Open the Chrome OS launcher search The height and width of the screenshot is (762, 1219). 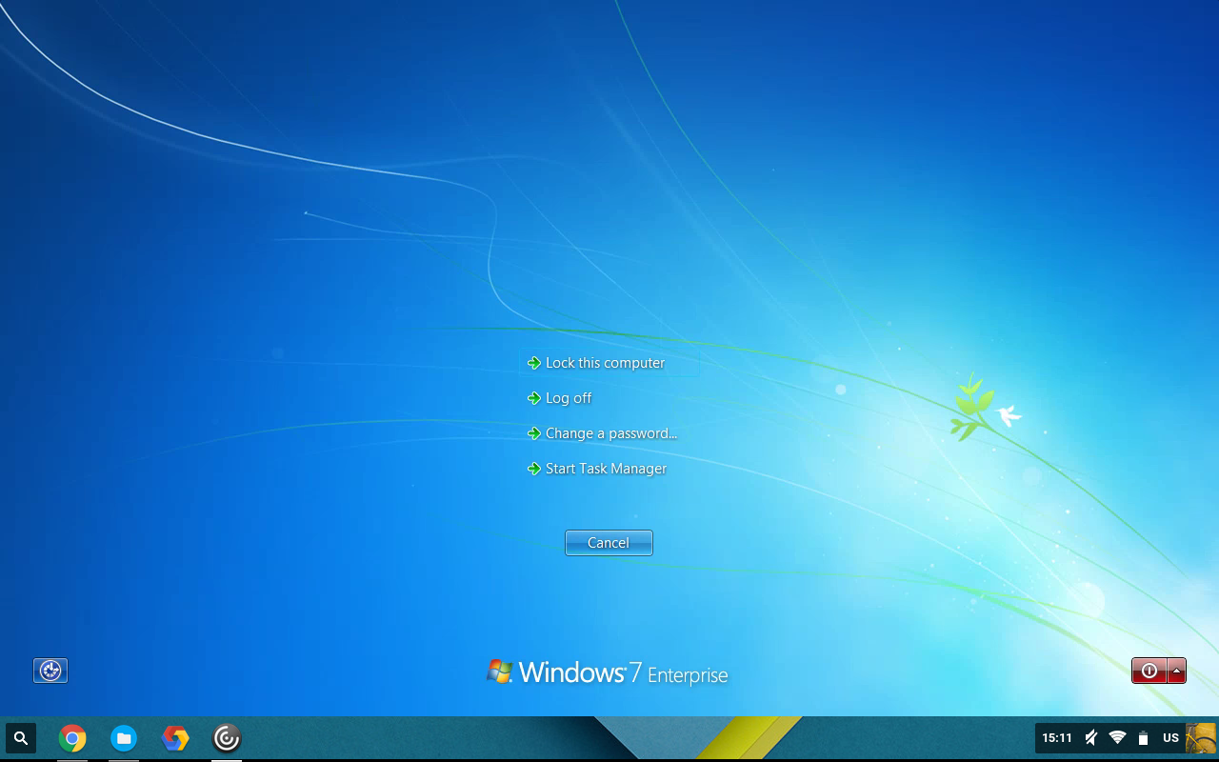coord(21,738)
